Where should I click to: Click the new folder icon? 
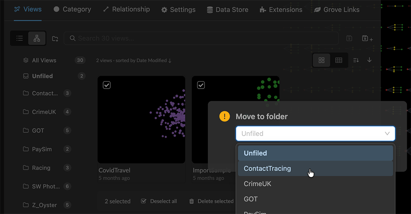(55, 39)
